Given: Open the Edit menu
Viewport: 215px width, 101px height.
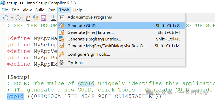Looking at the screenshot, I should 15,10.
